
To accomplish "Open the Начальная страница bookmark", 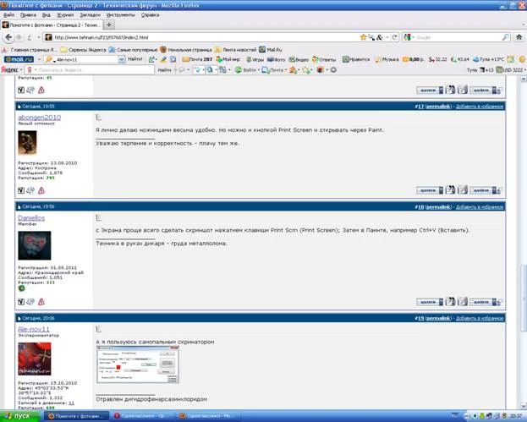I will (x=186, y=50).
